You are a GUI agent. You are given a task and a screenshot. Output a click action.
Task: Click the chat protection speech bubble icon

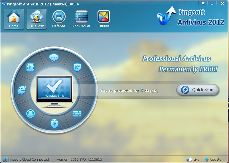tap(54, 58)
